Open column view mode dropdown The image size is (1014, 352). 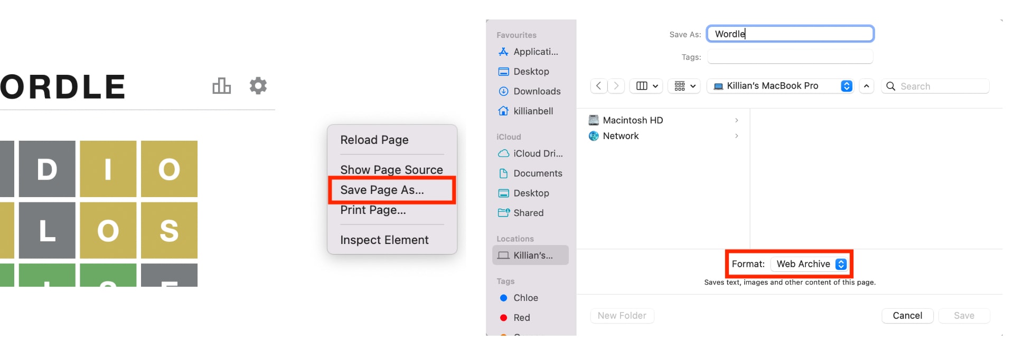647,86
